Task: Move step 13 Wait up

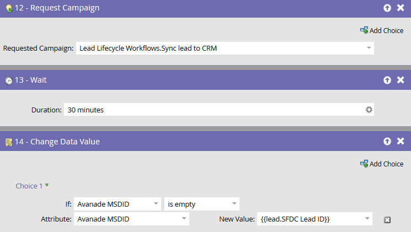Action: pos(387,80)
